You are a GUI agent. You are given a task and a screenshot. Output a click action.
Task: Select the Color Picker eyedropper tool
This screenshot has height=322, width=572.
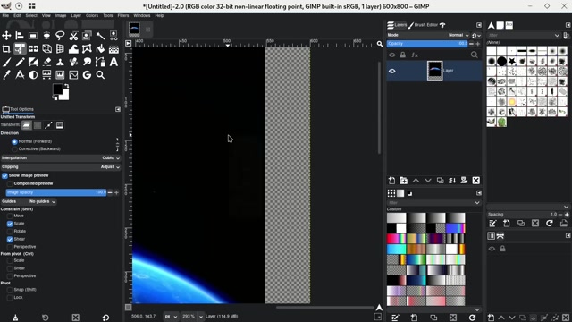point(6,75)
